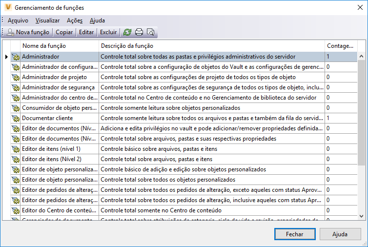The height and width of the screenshot is (247, 368).
Task: Click the icon beside Administrador de projeto
Action: (15, 77)
